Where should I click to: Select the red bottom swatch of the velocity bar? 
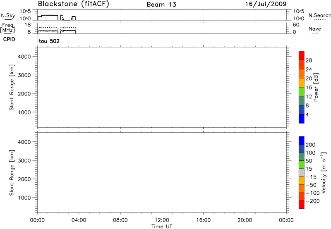click(302, 205)
